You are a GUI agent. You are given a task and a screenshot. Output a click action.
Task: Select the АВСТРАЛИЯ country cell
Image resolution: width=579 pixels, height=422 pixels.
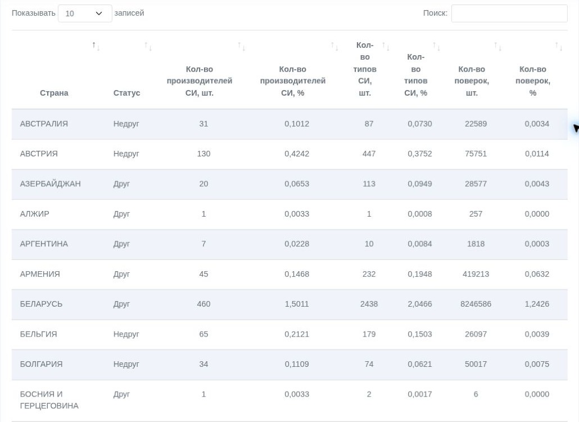(44, 124)
